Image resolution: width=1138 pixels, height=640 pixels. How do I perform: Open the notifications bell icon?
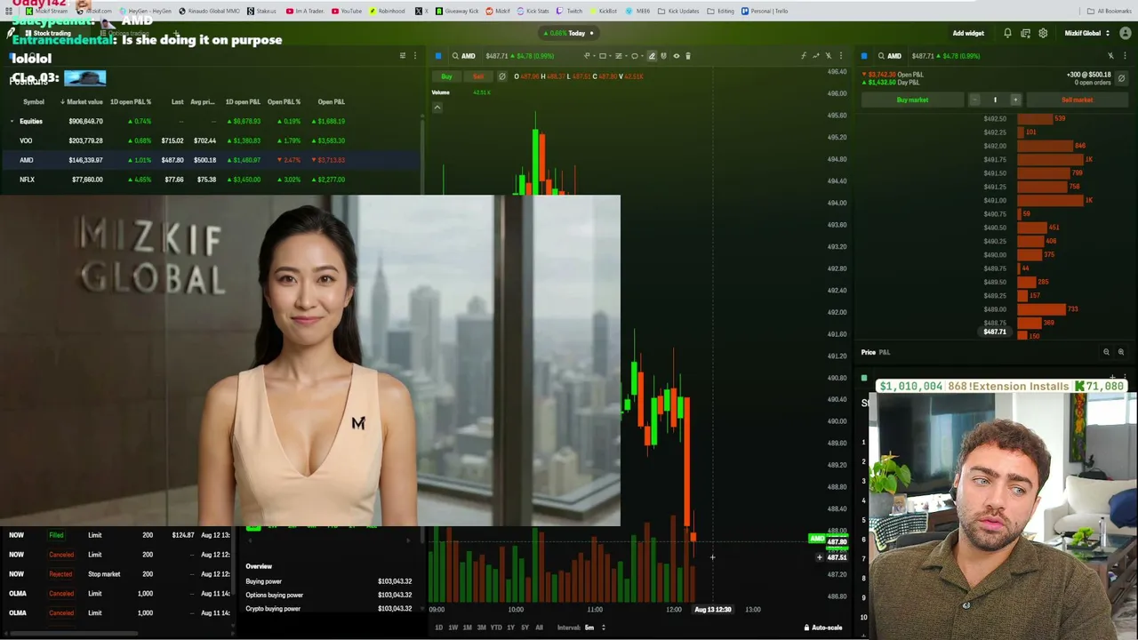point(1007,33)
